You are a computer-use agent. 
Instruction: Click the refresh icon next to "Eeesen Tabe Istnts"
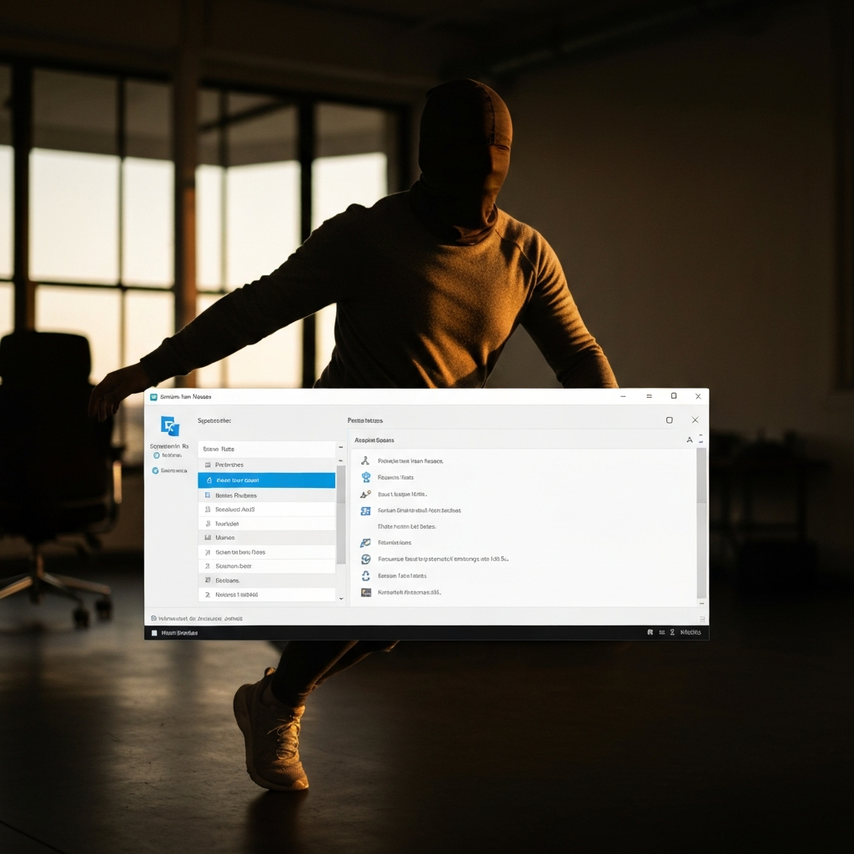coord(365,575)
